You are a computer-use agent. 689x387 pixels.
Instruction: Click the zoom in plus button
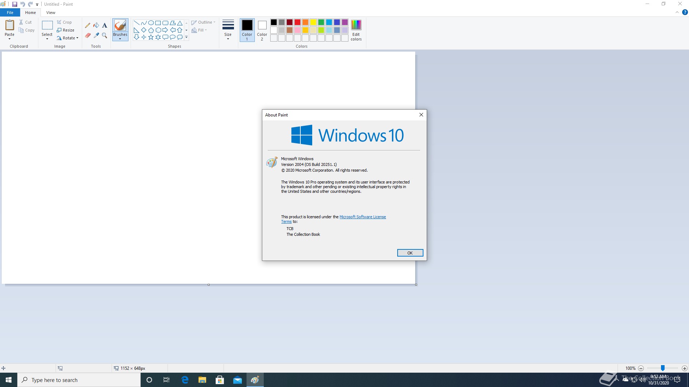(x=684, y=368)
